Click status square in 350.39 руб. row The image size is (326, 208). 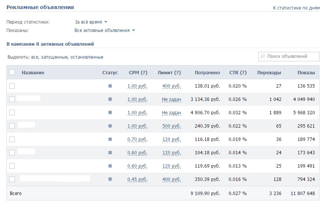coord(110,179)
